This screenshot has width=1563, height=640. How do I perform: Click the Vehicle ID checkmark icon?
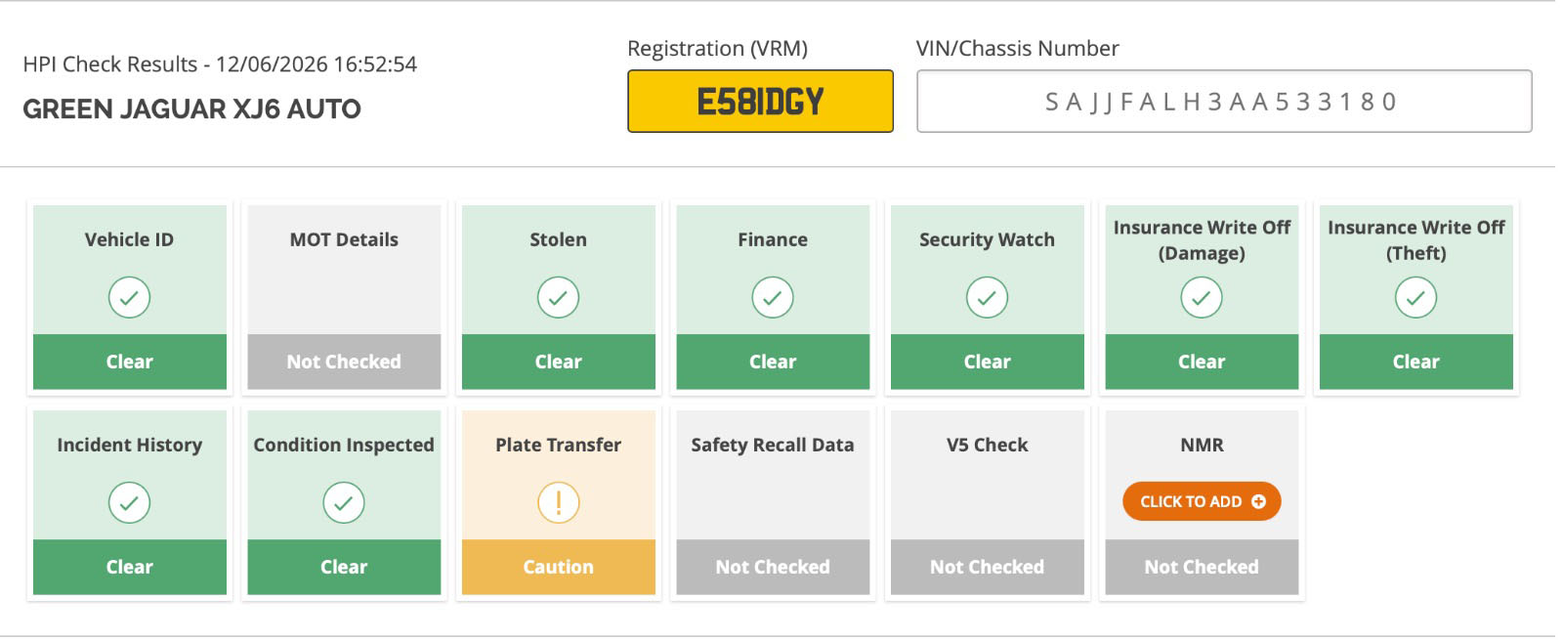tap(129, 297)
